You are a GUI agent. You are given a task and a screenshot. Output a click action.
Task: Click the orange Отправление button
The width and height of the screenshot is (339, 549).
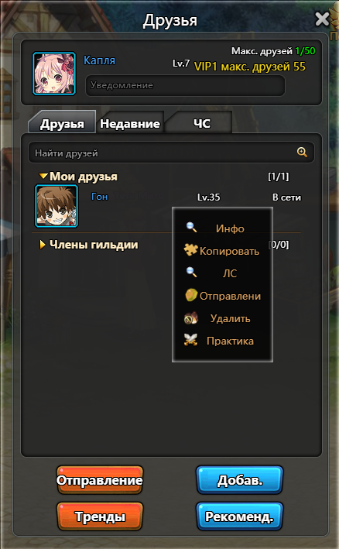click(x=100, y=480)
